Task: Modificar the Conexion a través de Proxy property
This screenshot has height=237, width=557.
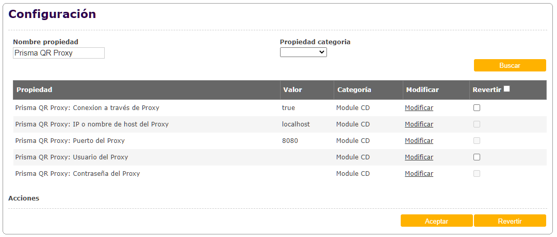Action: tap(419, 108)
